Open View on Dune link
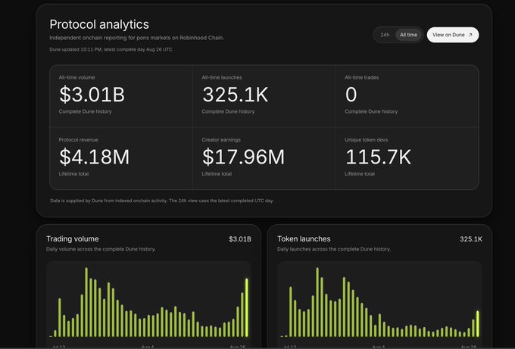 (453, 35)
